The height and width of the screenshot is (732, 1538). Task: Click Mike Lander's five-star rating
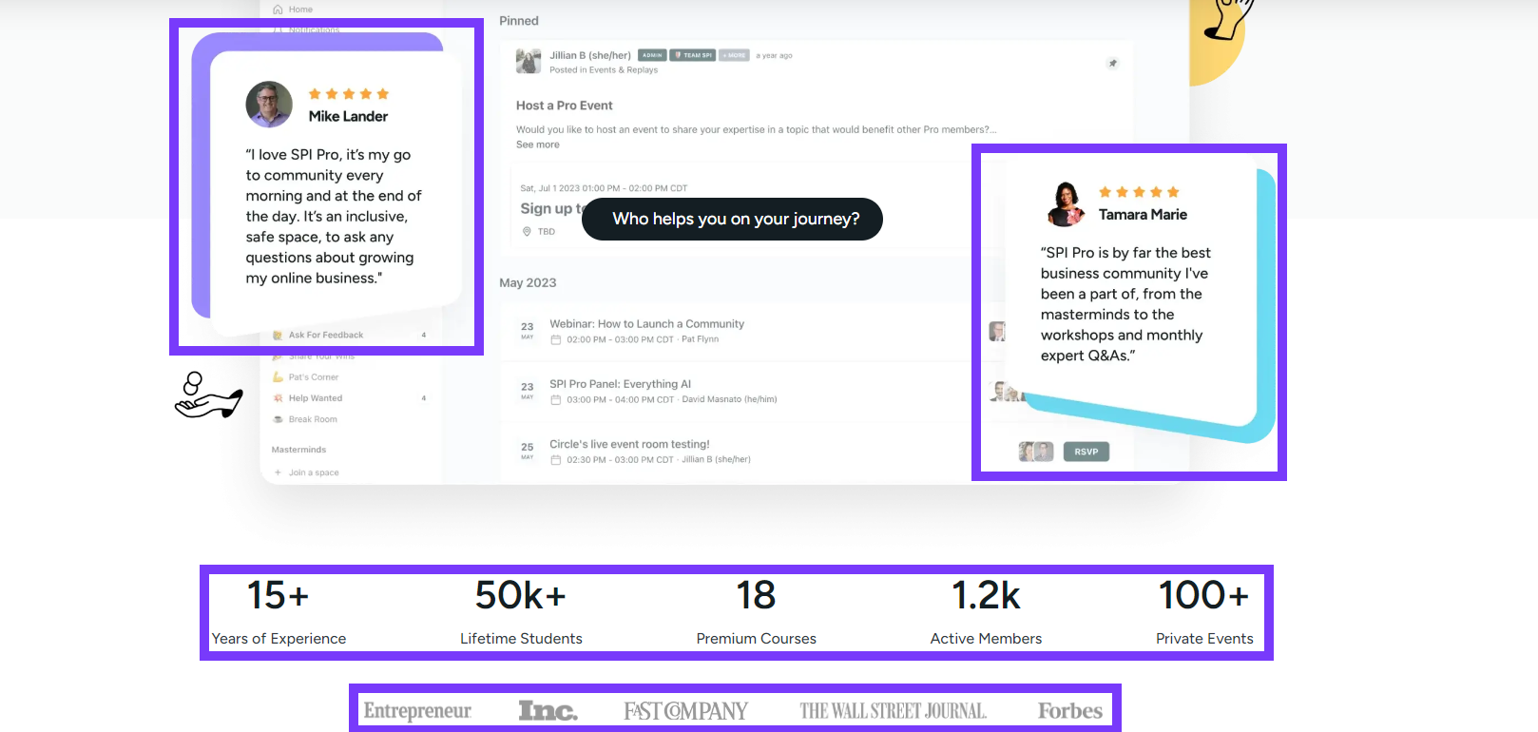(x=349, y=94)
